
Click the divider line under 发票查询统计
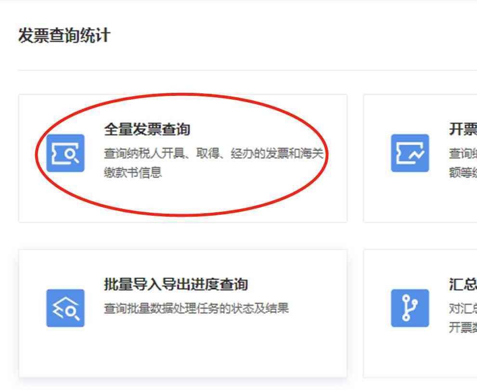click(247, 70)
